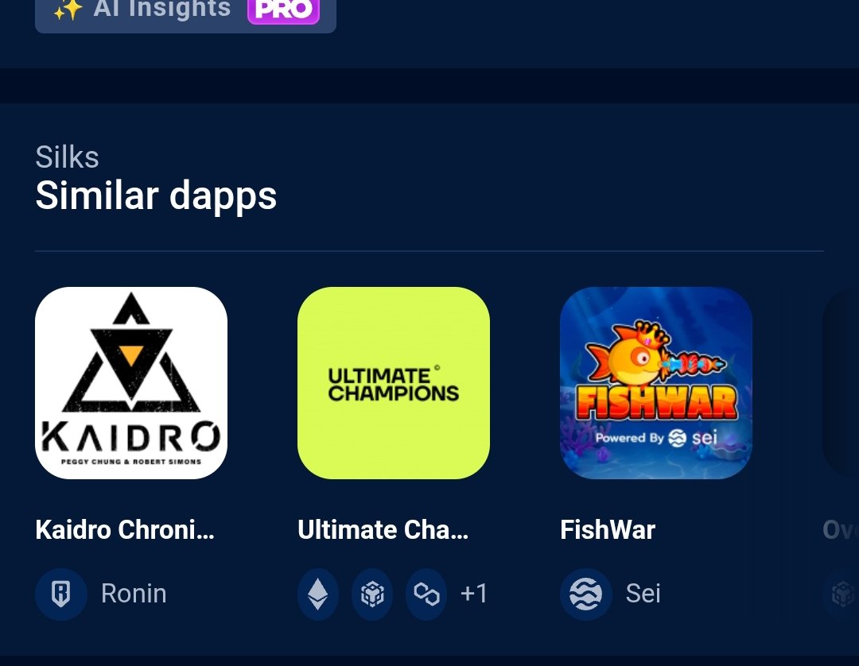
Task: Click the Kaidro Chroni… title link
Action: 125,530
